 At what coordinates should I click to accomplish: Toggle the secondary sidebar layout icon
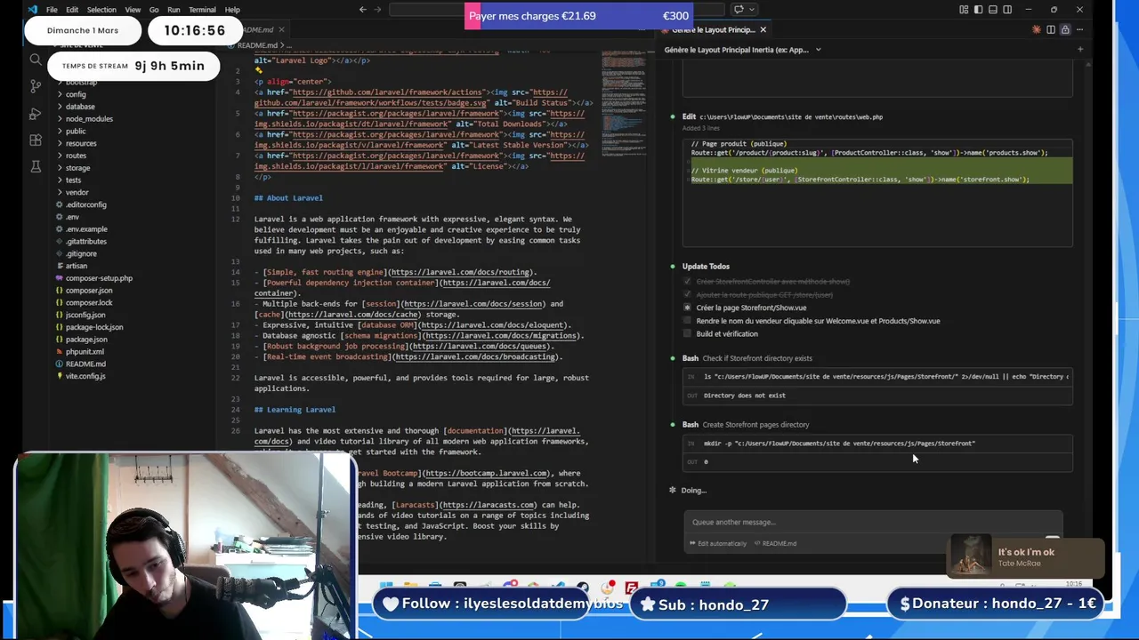[x=1007, y=10]
